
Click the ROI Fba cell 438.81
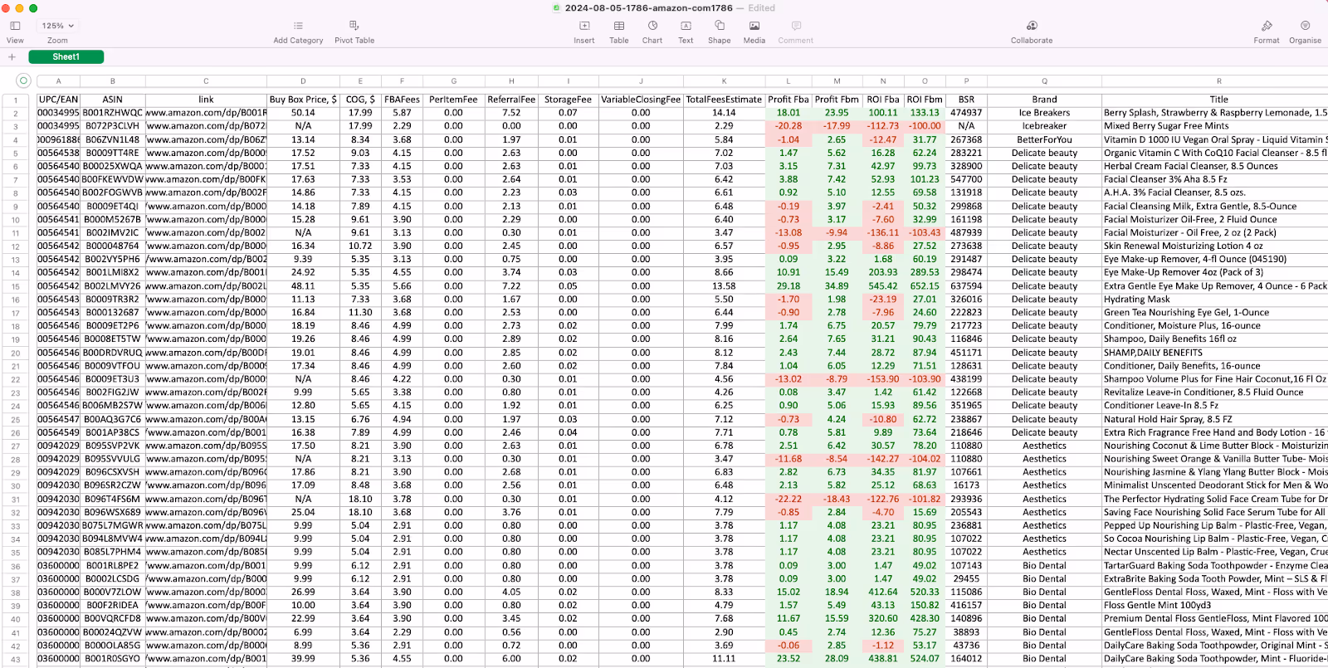(883, 658)
